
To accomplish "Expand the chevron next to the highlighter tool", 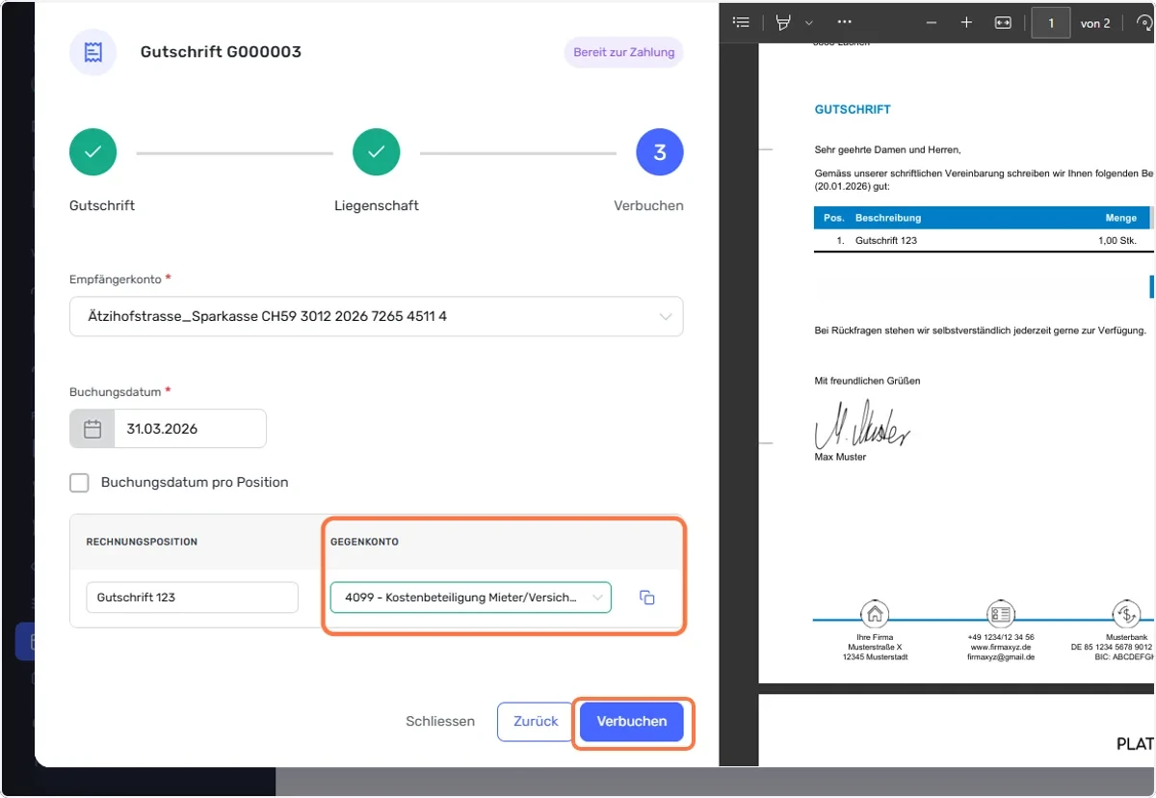I will pos(809,22).
